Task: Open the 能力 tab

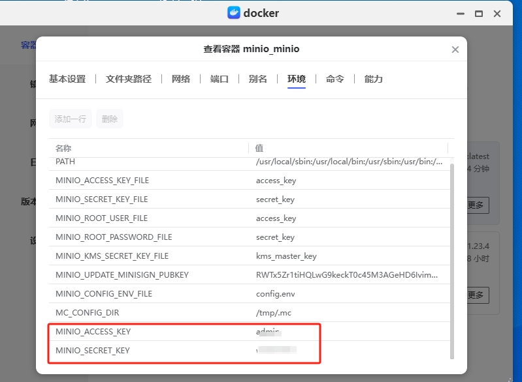Action: (373, 79)
